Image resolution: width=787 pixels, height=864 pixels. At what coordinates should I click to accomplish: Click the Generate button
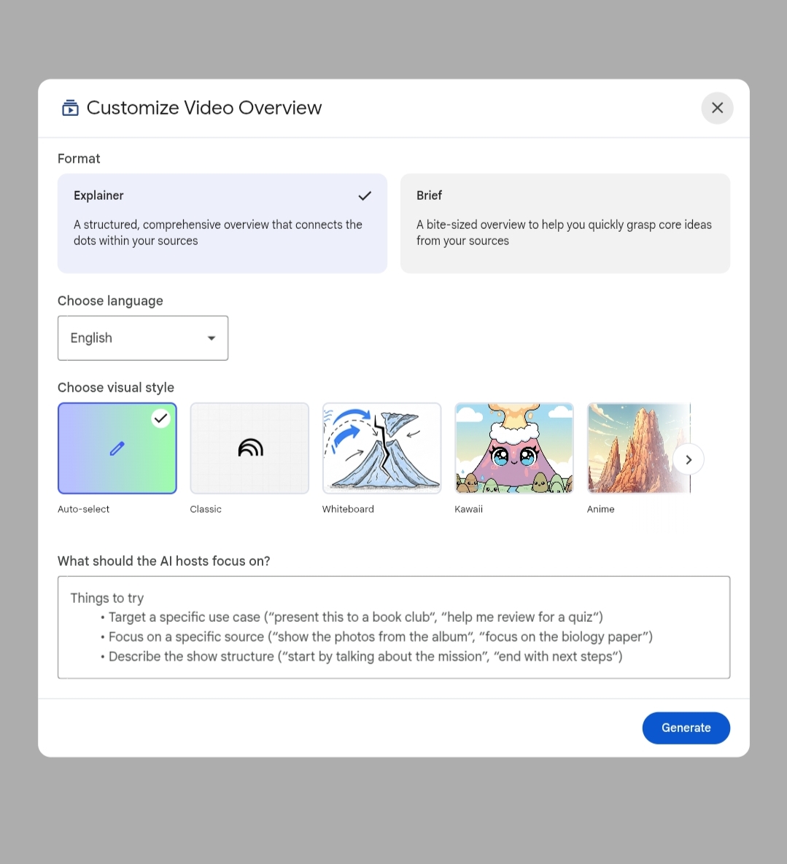click(x=686, y=727)
